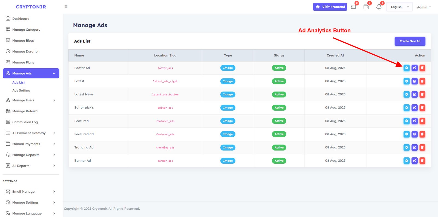Click the Cryptonir logo
The height and width of the screenshot is (217, 438).
tap(31, 7)
